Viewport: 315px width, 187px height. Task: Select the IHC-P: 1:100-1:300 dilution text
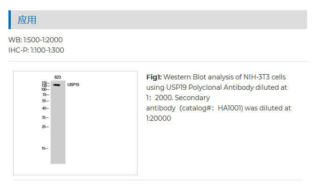(x=36, y=50)
